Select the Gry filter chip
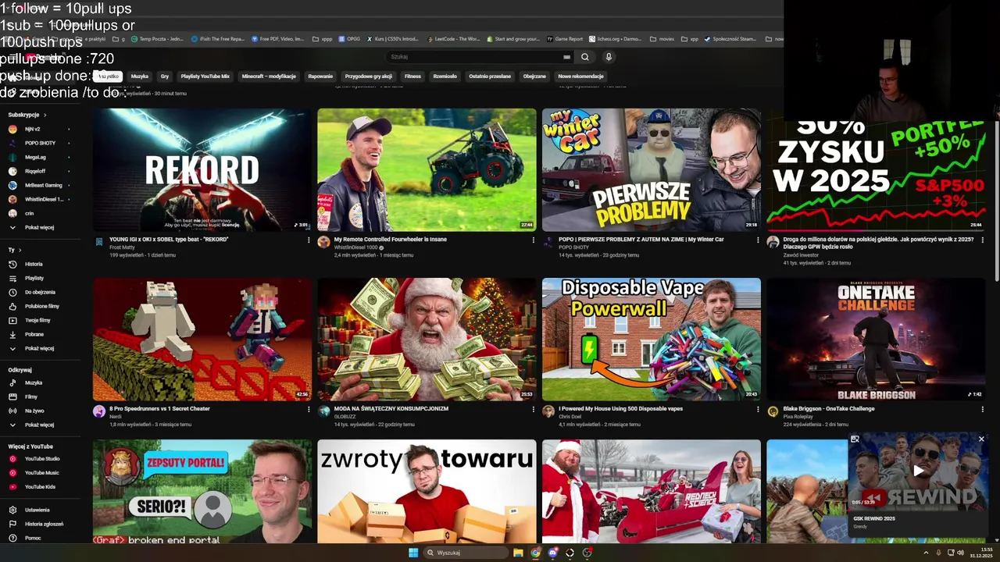The width and height of the screenshot is (1000, 562). 165,76
